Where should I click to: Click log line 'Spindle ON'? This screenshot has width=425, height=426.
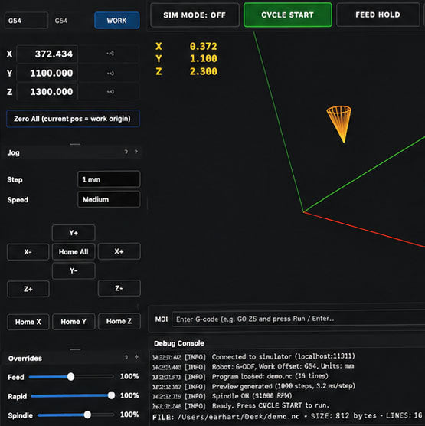222,396
